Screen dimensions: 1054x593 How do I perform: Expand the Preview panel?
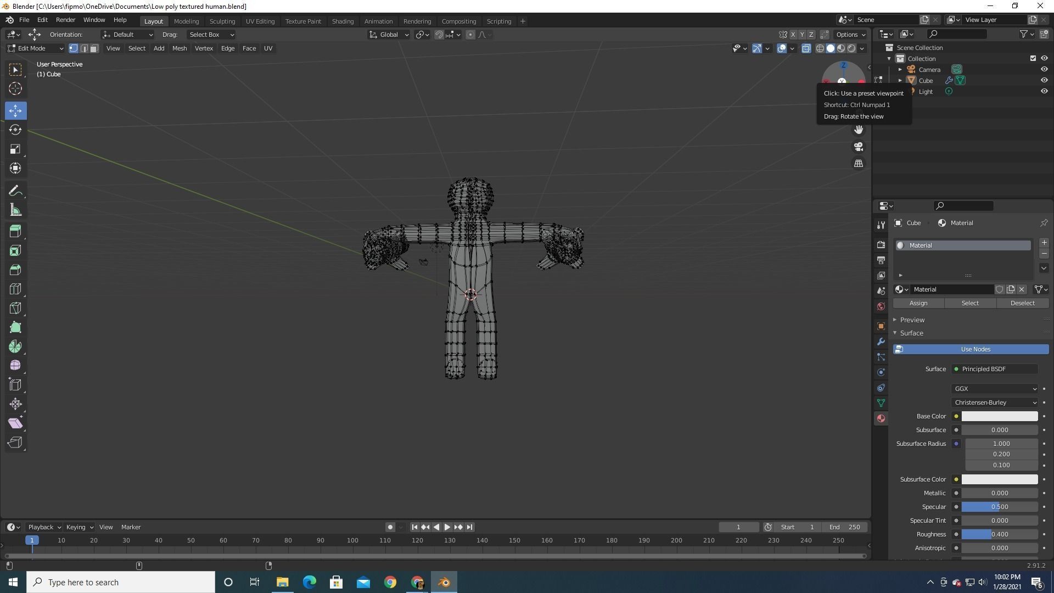point(912,320)
